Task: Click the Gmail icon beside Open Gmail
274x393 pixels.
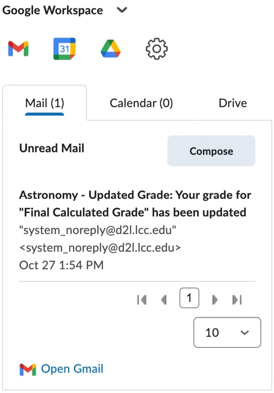Action: pos(27,369)
